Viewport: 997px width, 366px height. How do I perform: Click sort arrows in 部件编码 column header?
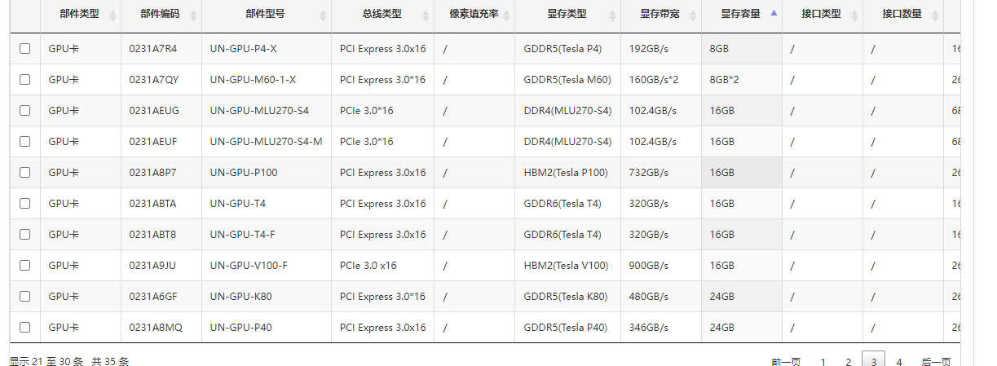click(x=193, y=15)
